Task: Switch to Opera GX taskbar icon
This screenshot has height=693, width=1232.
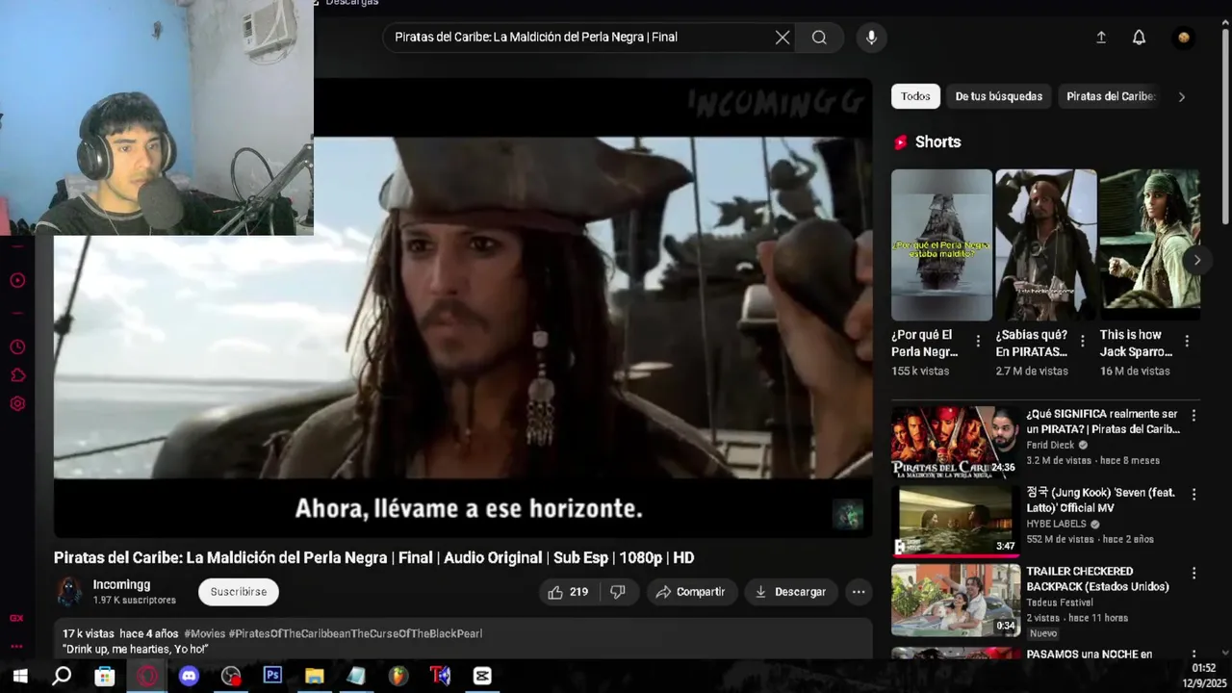Action: point(146,676)
